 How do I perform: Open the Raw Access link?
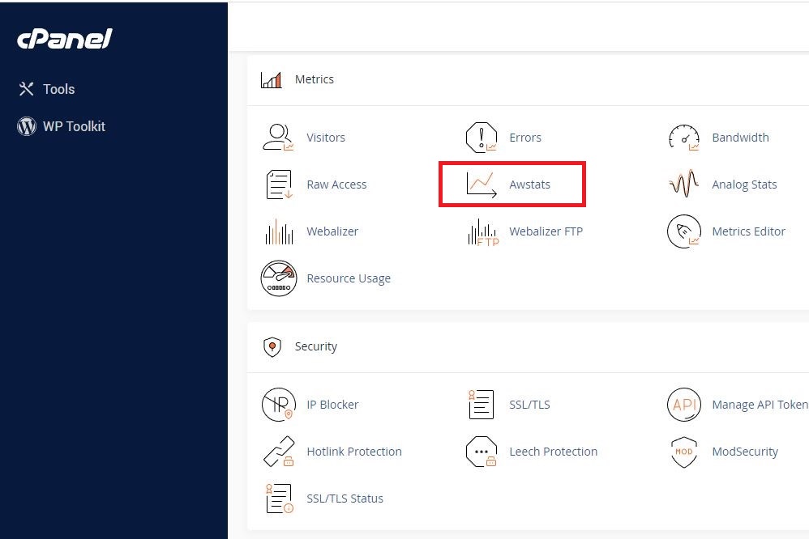(x=336, y=185)
